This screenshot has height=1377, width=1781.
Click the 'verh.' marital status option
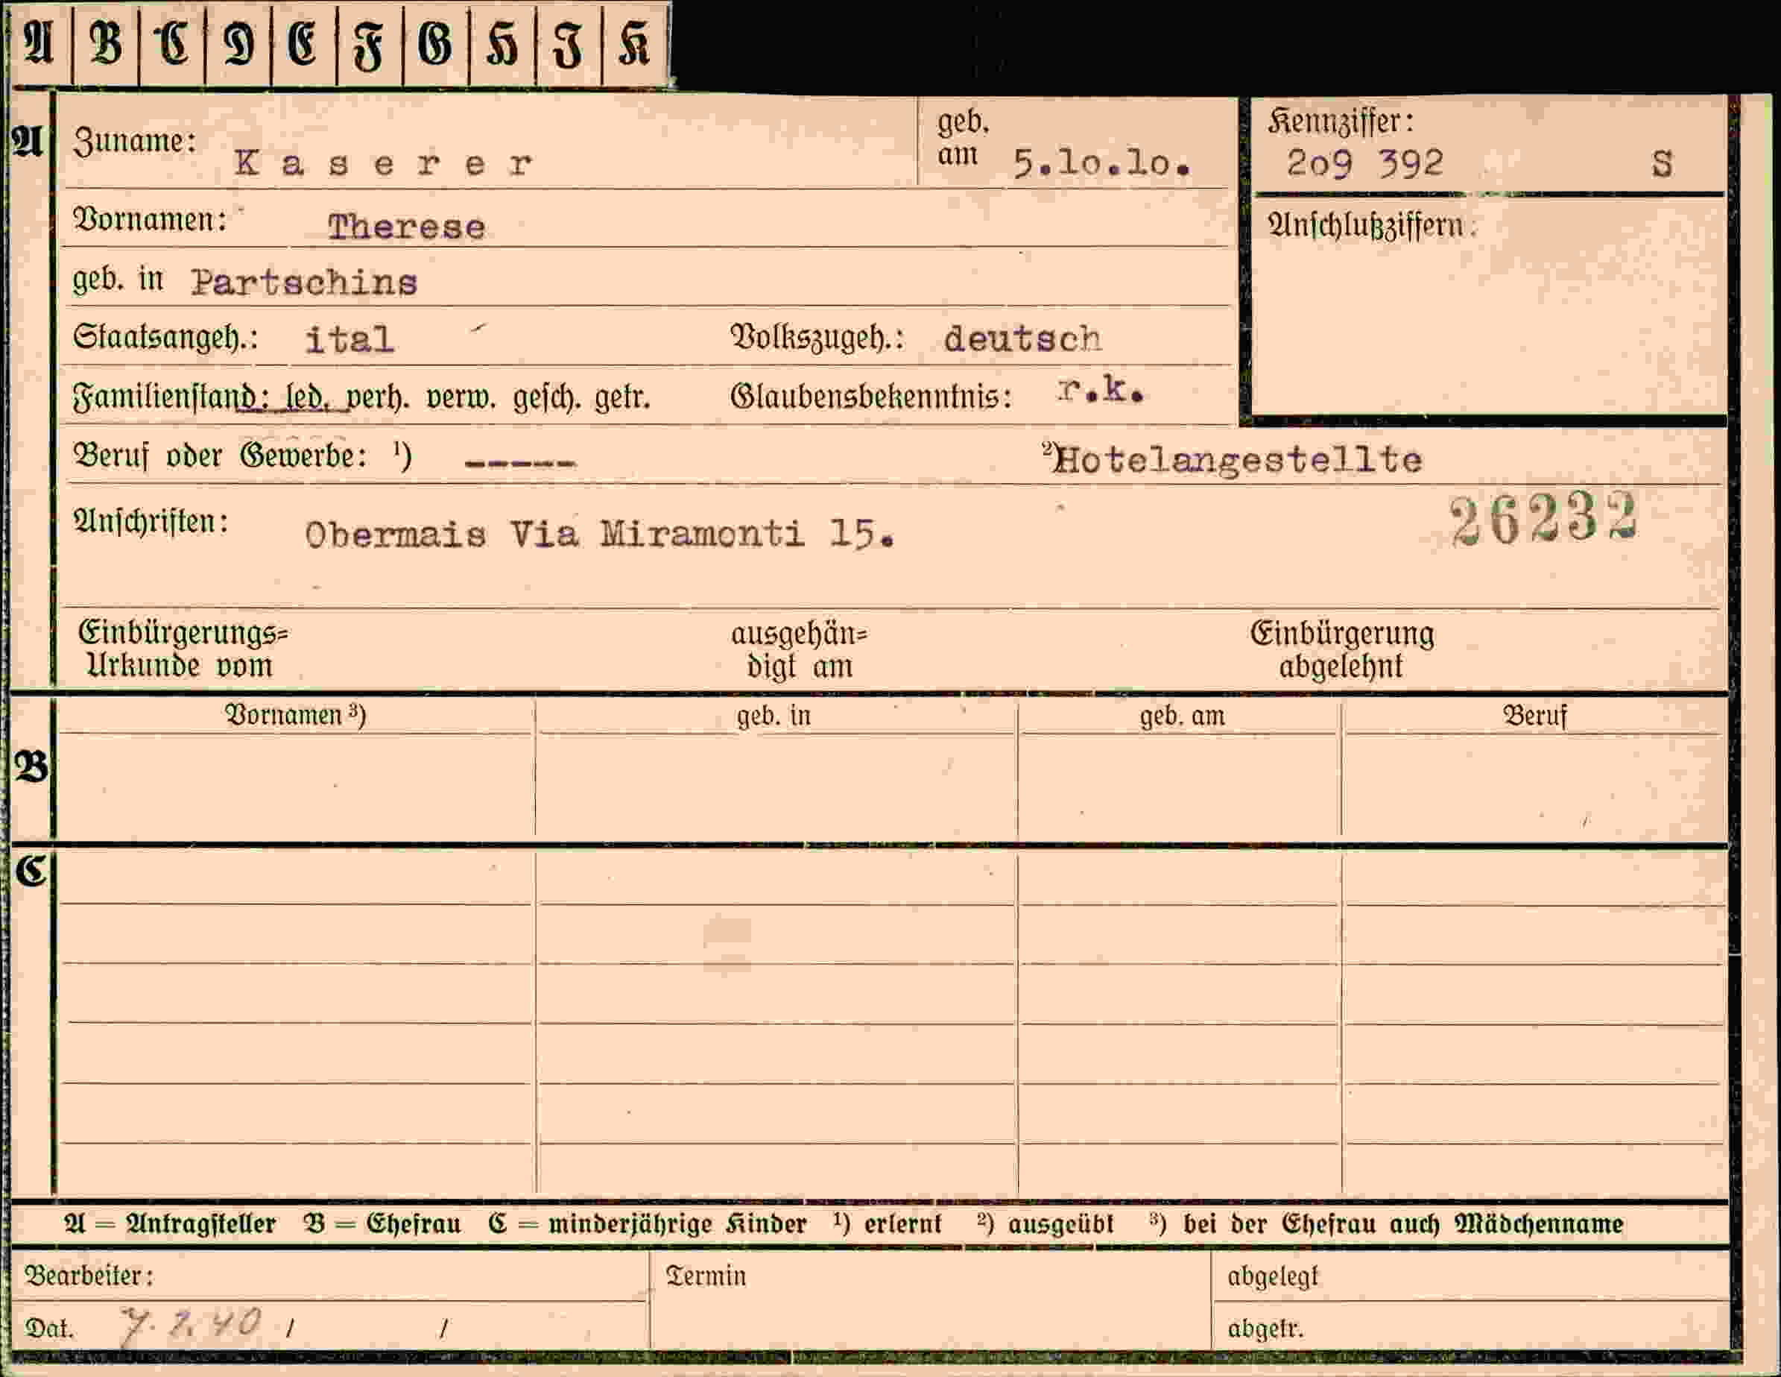(x=379, y=397)
